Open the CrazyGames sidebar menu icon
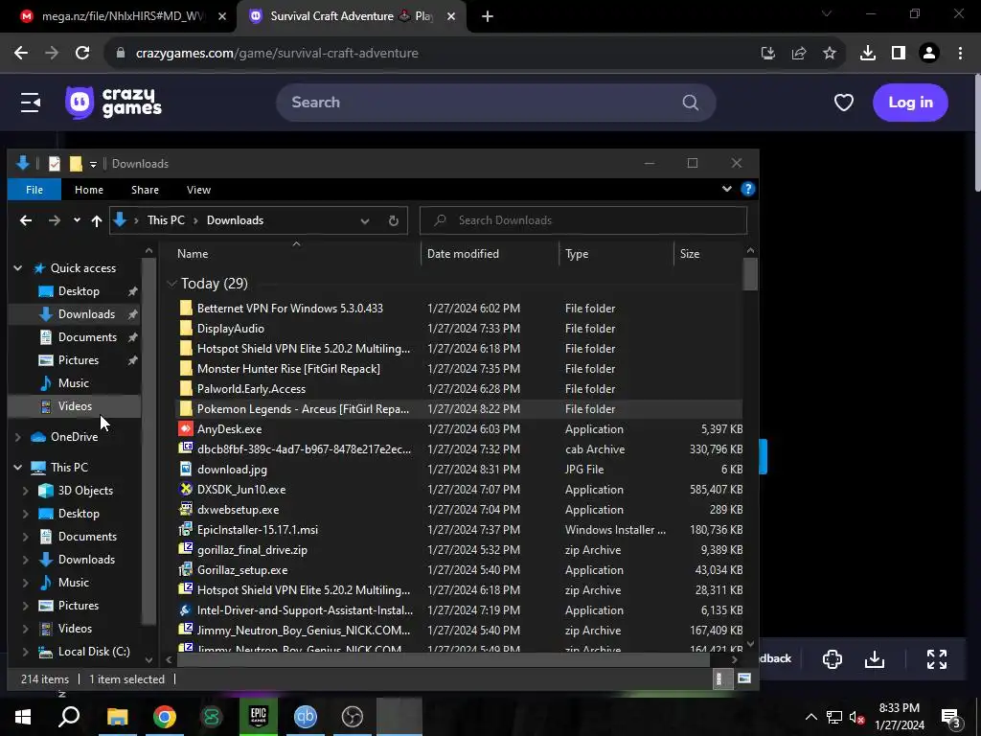981x736 pixels. tap(30, 103)
